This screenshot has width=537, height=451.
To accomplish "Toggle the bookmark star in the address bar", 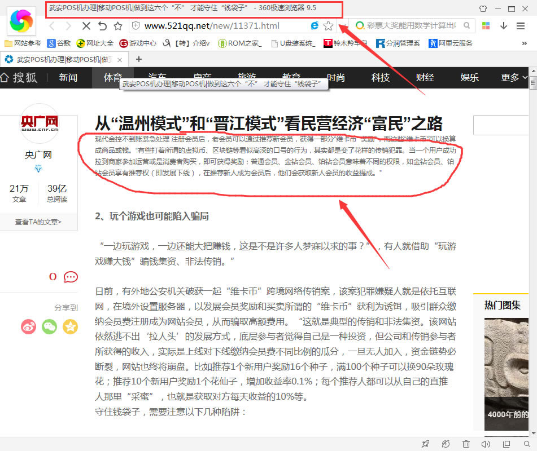I will [328, 25].
